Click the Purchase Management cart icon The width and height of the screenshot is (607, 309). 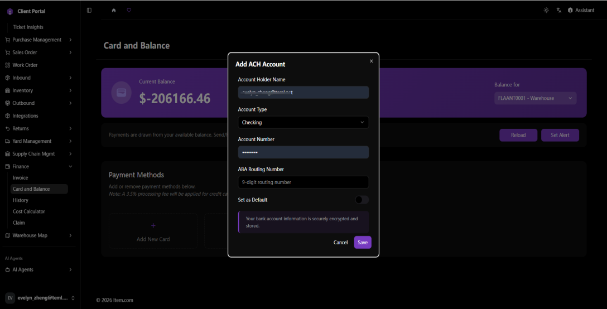[x=7, y=40]
